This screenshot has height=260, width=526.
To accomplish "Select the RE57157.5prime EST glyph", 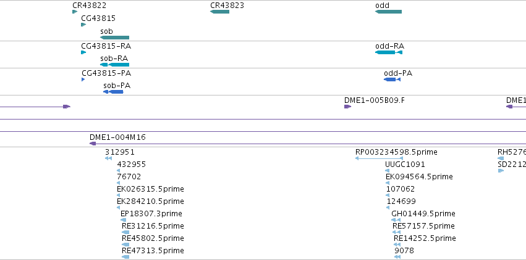I will [397, 232].
